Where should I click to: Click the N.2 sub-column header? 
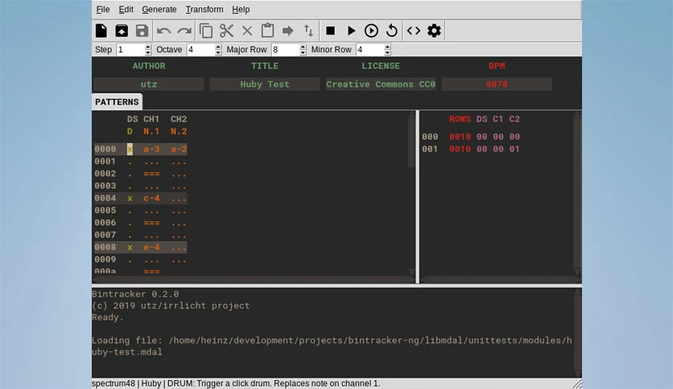179,132
